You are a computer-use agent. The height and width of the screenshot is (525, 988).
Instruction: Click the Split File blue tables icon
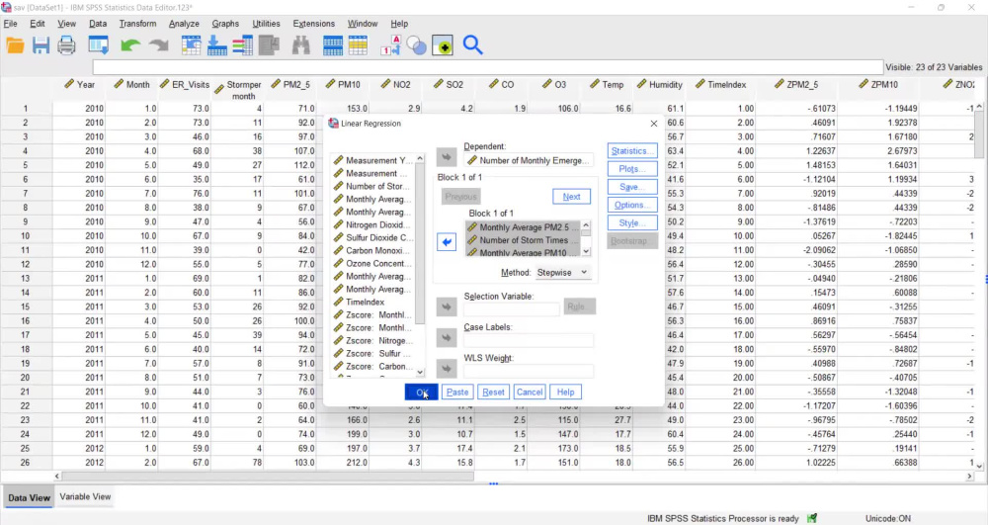[333, 45]
